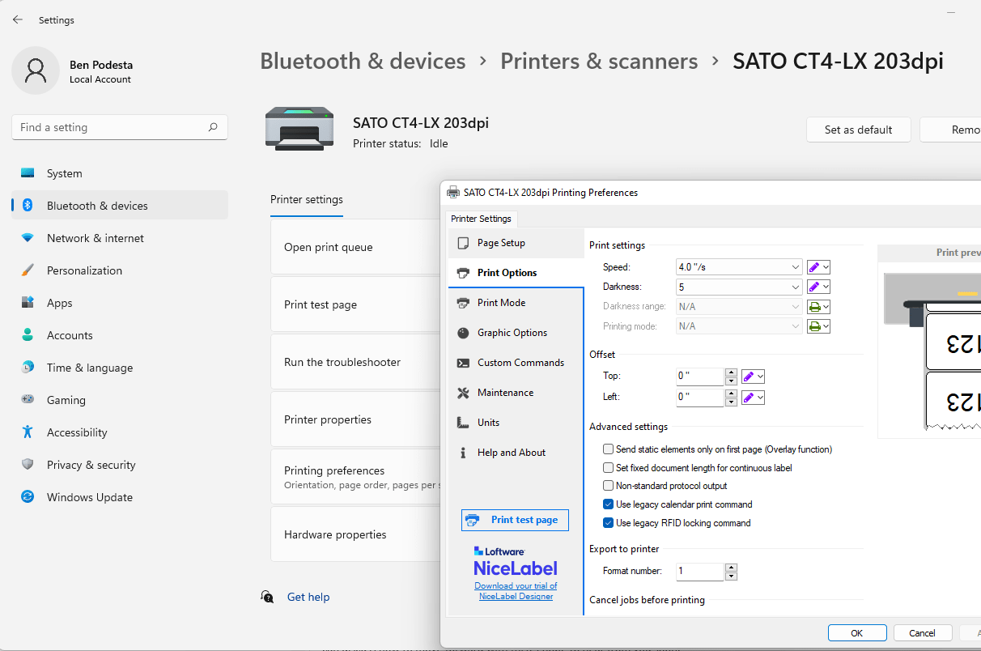Check Set fixed document length for continuous label
This screenshot has height=651, width=981.
click(608, 467)
